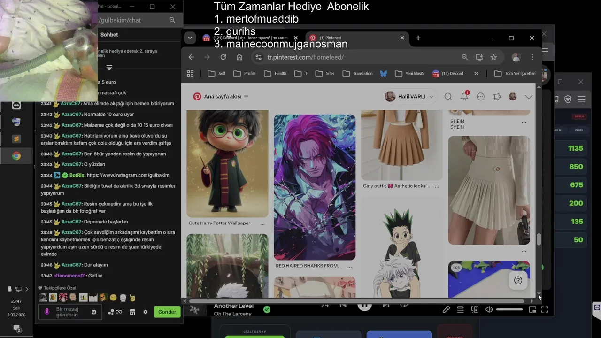Open (13) Discord bookmark
Screen dimensions: 601x338
point(447,73)
